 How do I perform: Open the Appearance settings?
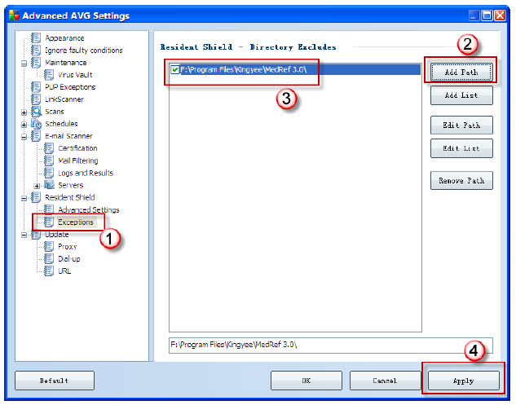[64, 38]
